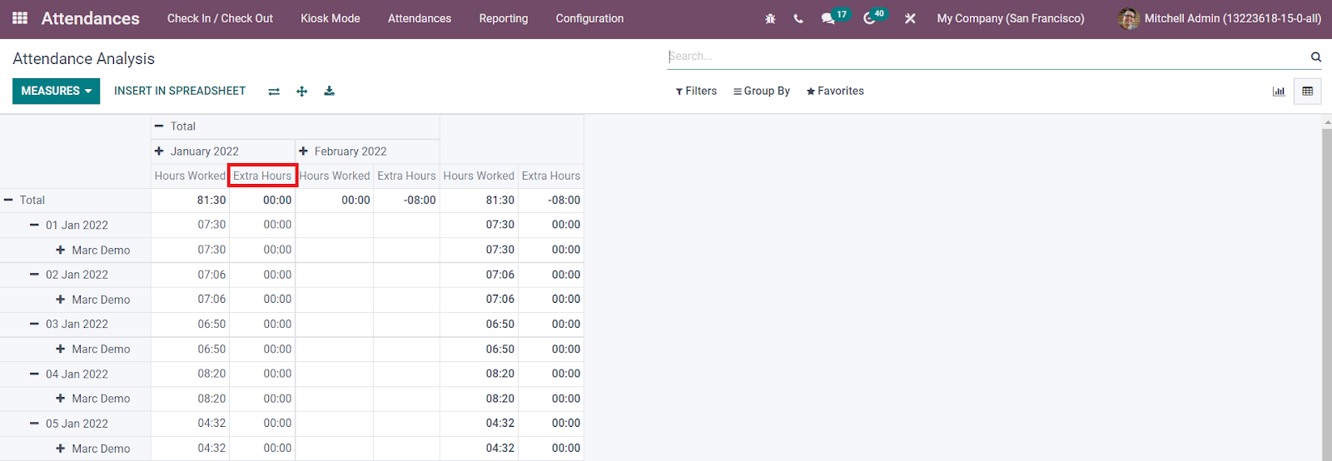
Task: Sort by total Hours Worked header
Action: [x=479, y=176]
